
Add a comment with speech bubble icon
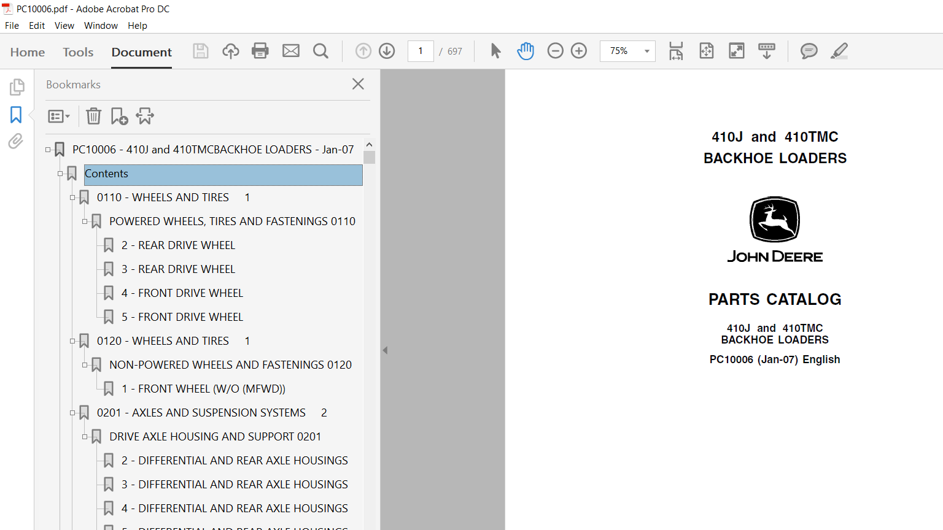809,51
